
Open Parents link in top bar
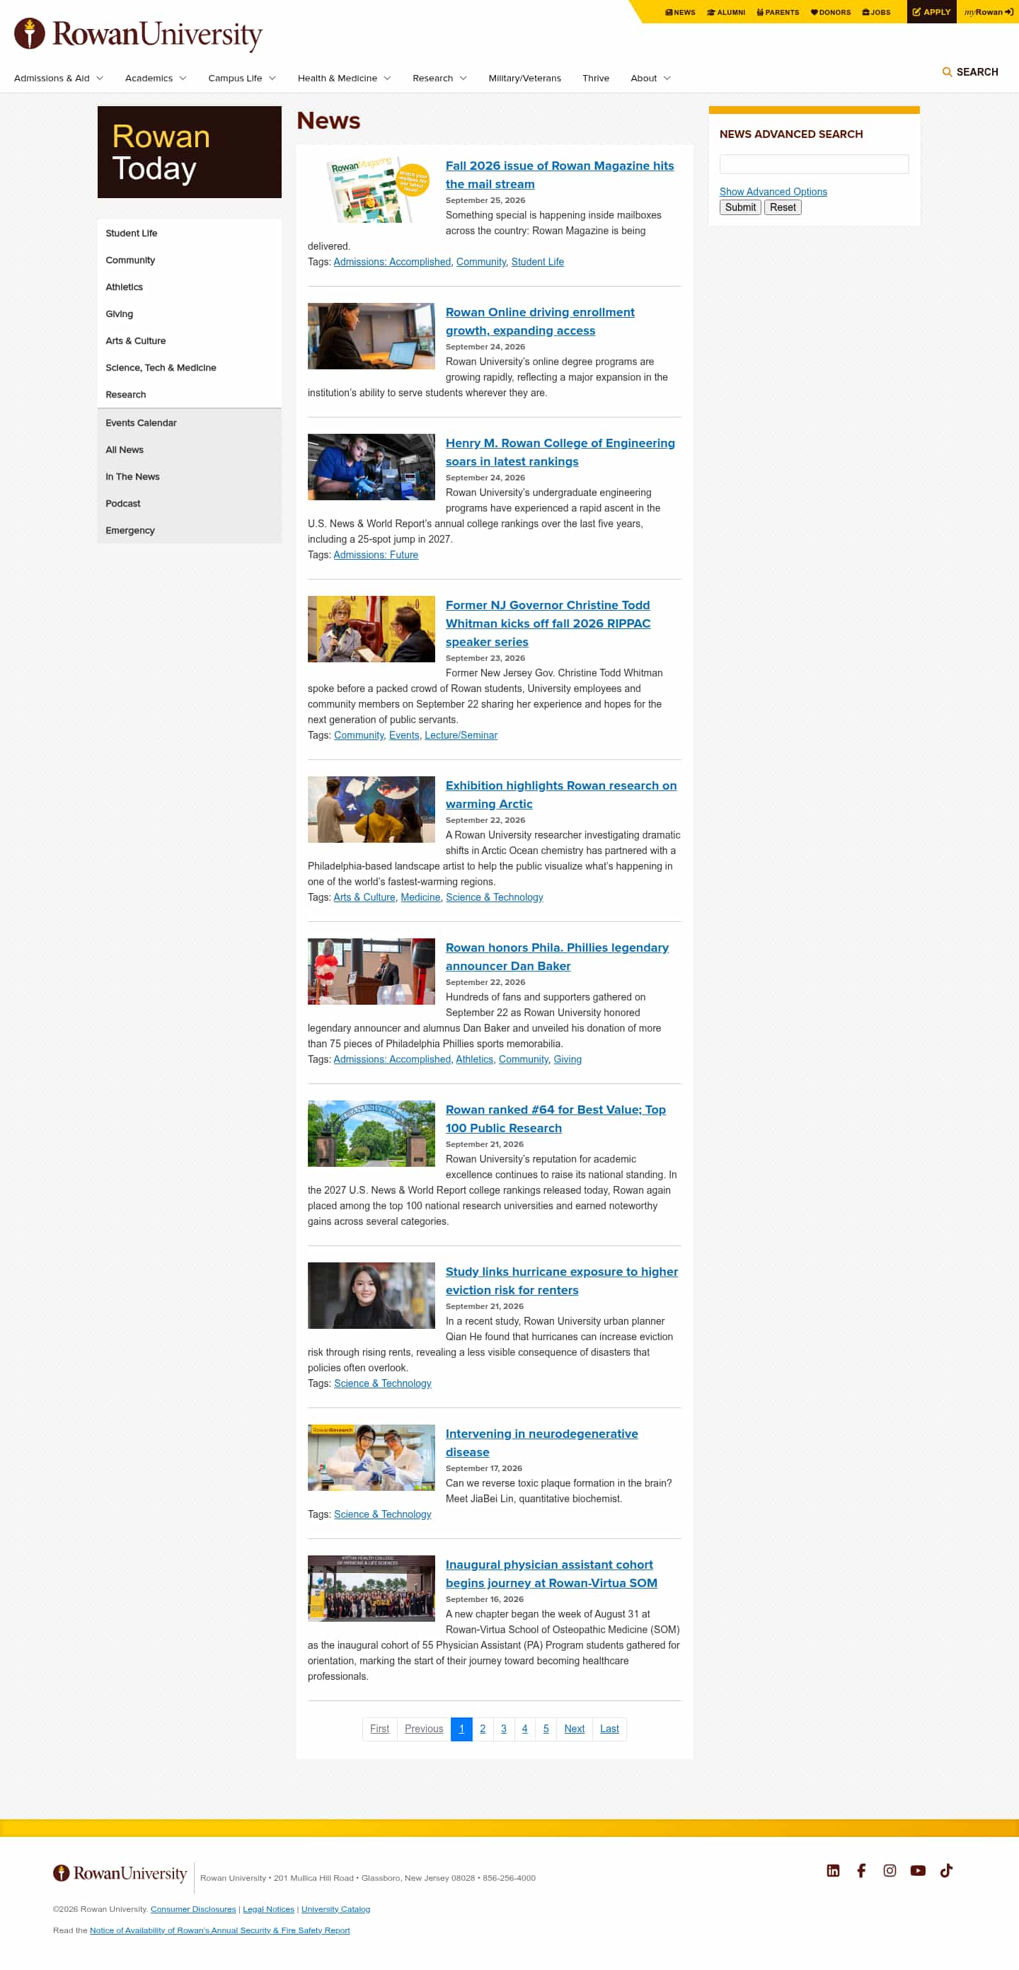point(777,12)
